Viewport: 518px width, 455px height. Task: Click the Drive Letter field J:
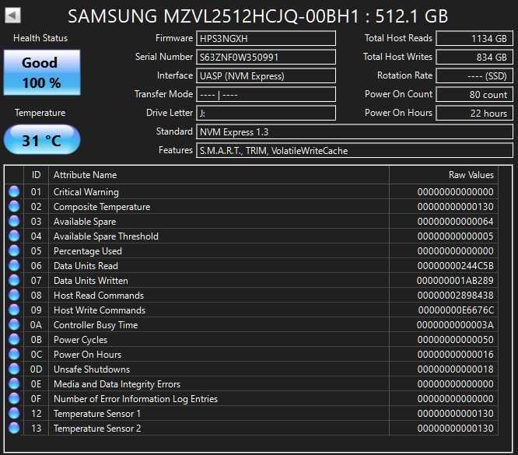[x=266, y=113]
